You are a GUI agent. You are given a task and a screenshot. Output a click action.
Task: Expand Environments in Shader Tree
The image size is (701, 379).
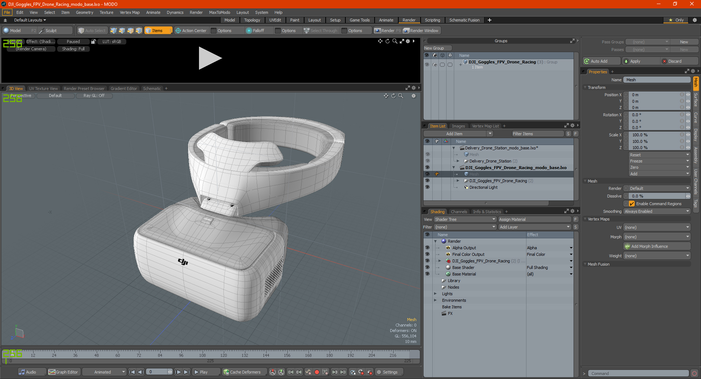click(x=435, y=300)
